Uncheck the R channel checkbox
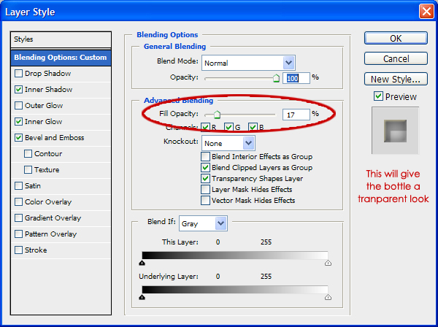The height and width of the screenshot is (327, 438). (x=206, y=127)
